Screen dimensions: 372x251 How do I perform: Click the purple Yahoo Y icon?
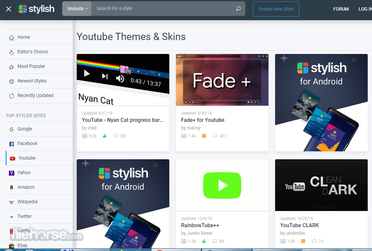point(11,173)
